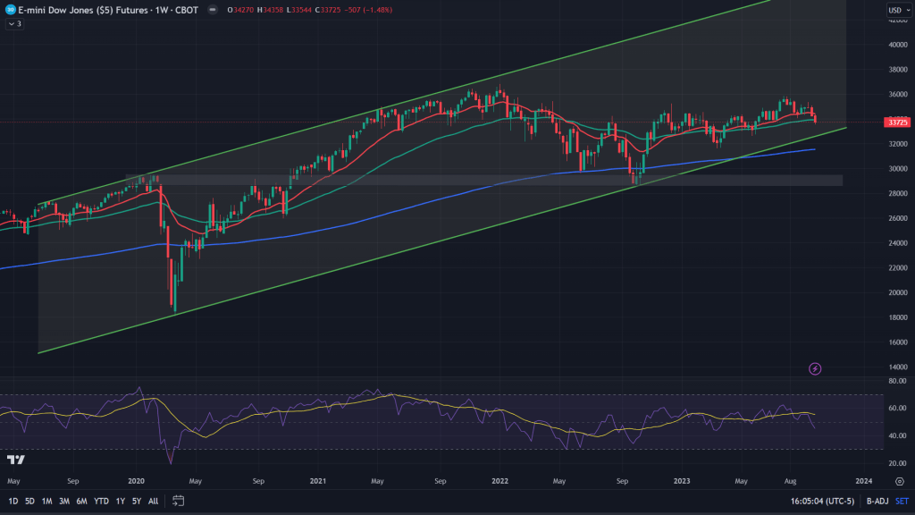Expand the collapsed indicators legend showing 3
This screenshot has width=915, height=515.
pyautogui.click(x=14, y=24)
